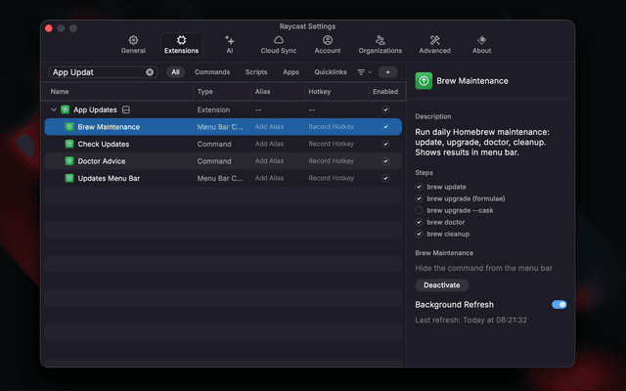Add Alias for Check Updates
The width and height of the screenshot is (626, 391).
coord(270,144)
